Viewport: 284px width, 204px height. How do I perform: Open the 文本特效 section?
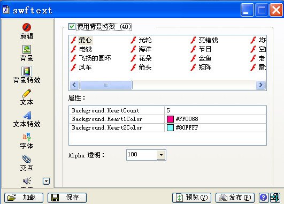point(27,119)
